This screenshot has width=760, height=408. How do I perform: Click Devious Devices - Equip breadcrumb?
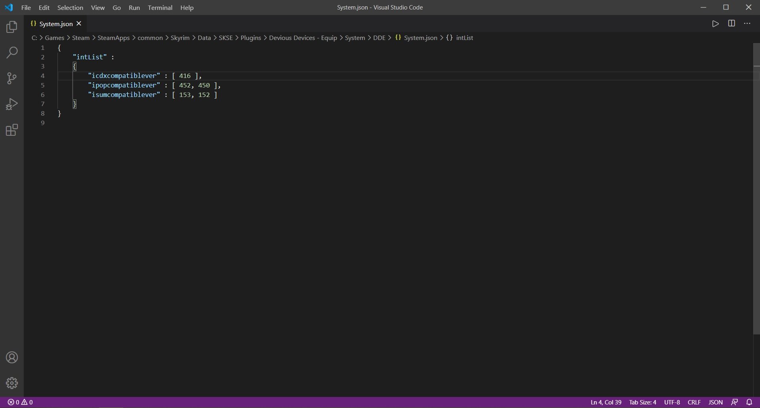point(303,38)
